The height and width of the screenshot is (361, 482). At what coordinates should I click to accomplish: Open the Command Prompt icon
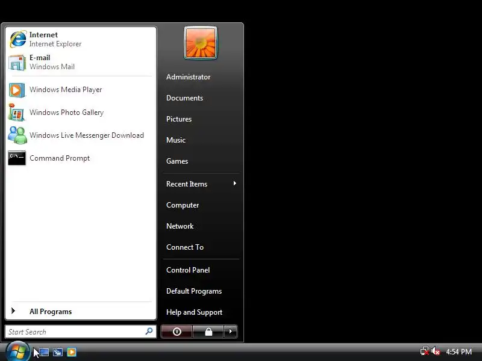(17, 158)
